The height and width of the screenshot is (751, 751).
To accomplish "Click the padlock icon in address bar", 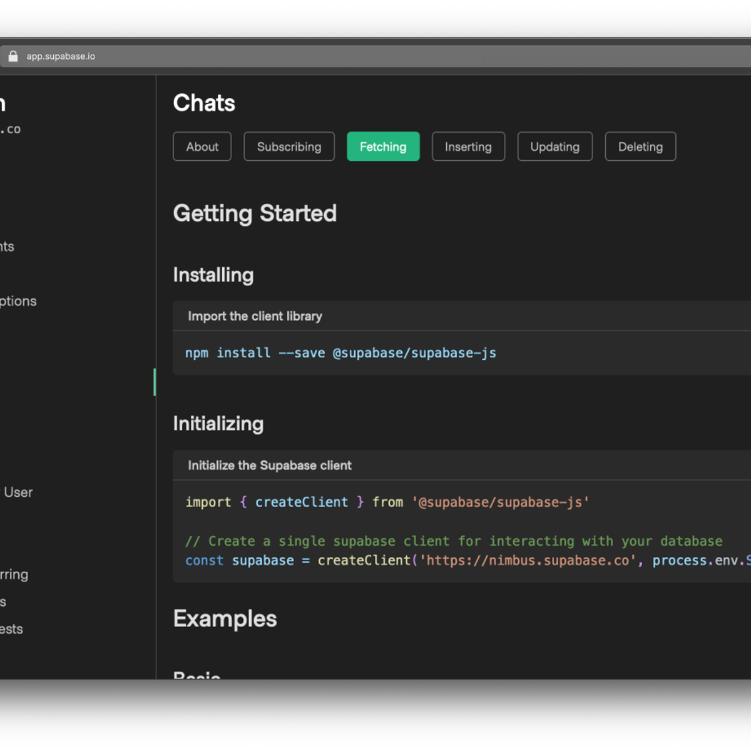I will tap(13, 56).
